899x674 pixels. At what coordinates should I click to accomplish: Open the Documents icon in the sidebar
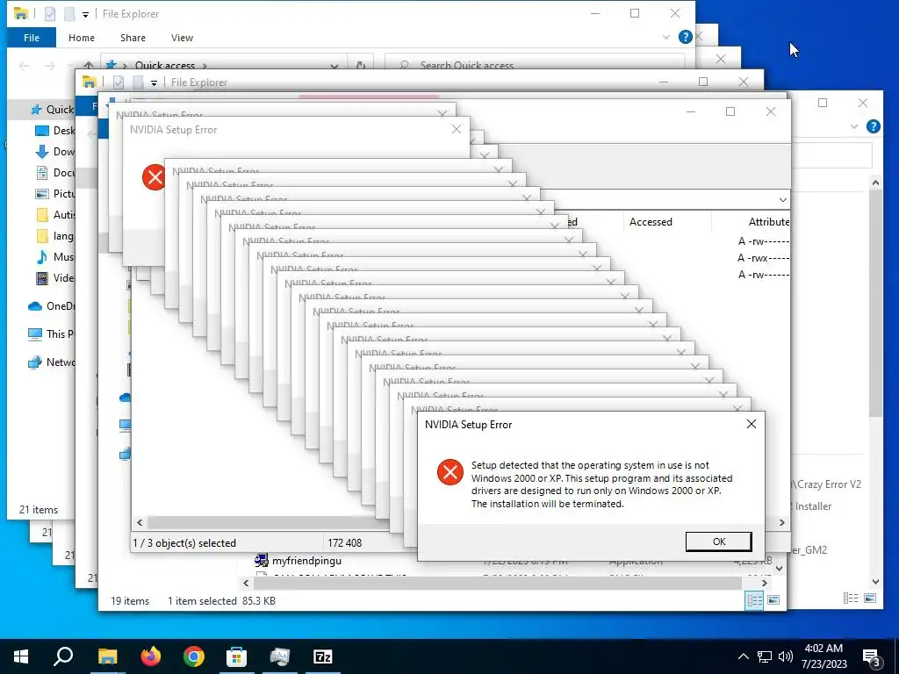pyautogui.click(x=42, y=173)
